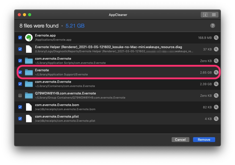The width and height of the screenshot is (235, 165).
Task: Click the Evernote elephant app icon
Action: (29, 38)
